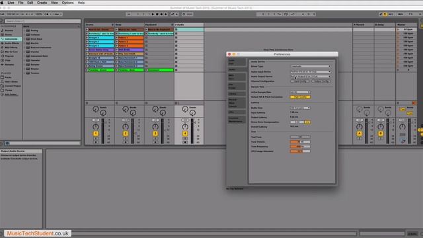
Task: Arm track 1 for recording
Action: coord(95,142)
